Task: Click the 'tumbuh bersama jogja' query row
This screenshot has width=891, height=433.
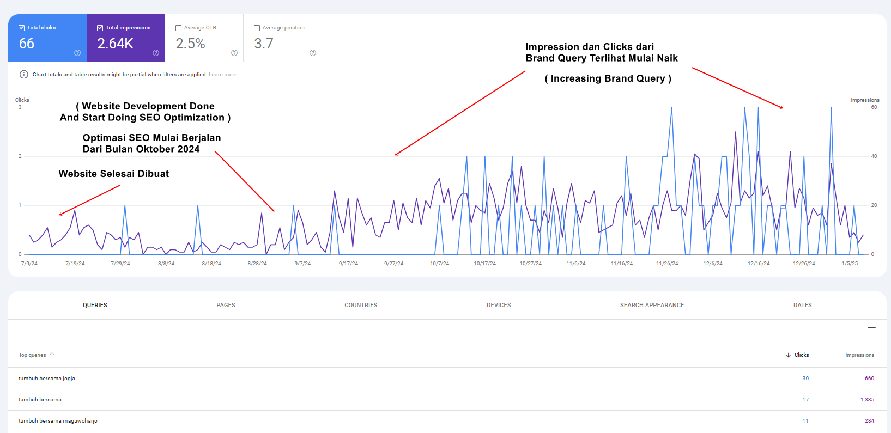Action: 447,379
